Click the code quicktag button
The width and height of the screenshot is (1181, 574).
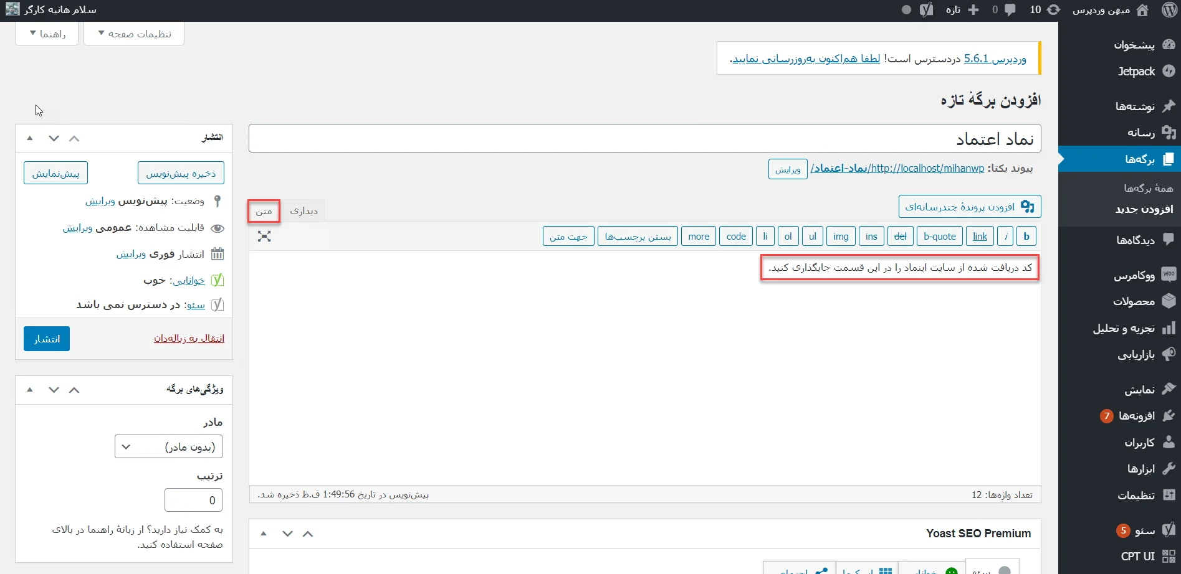736,237
